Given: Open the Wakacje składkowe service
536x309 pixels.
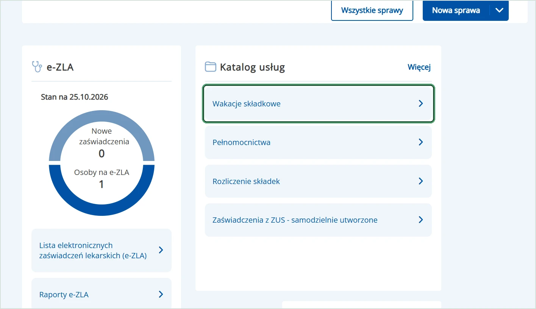Looking at the screenshot, I should (318, 104).
